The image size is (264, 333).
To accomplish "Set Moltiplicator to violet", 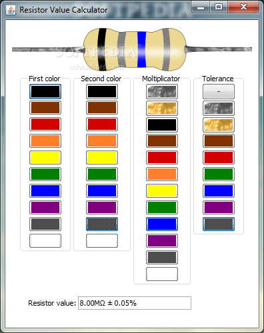I will point(162,241).
